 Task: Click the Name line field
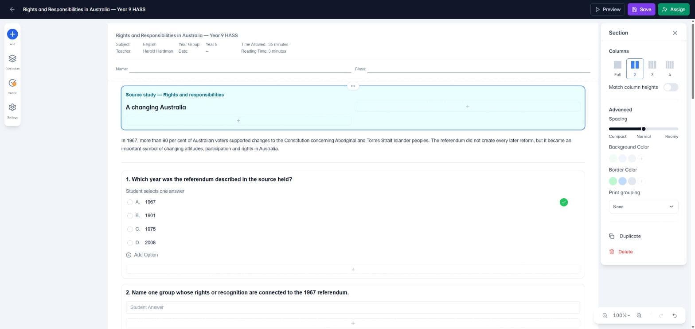point(240,69)
